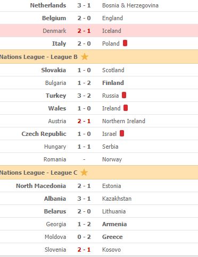Select the Nations League - League B header

(x=99, y=57)
